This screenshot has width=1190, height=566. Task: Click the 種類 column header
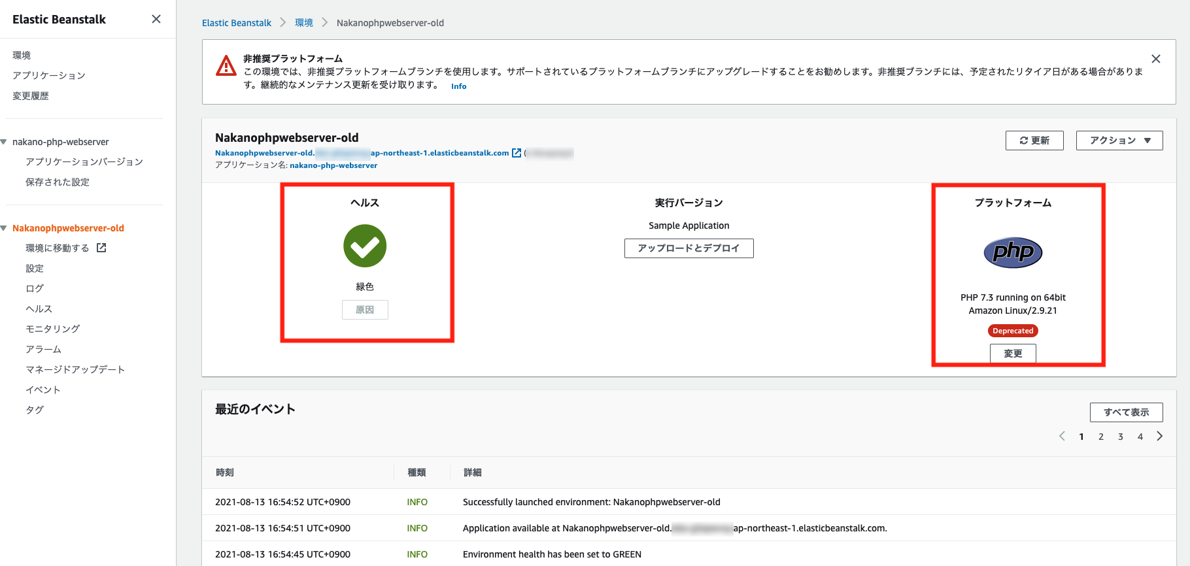click(416, 473)
